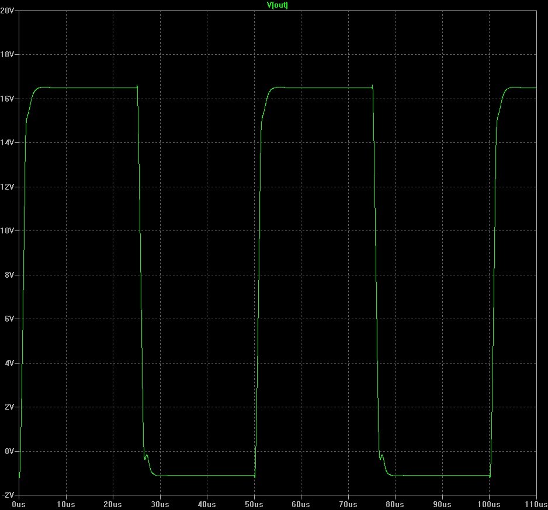Click the 8V vertical axis label
This screenshot has height=510, width=548.
(x=9, y=275)
